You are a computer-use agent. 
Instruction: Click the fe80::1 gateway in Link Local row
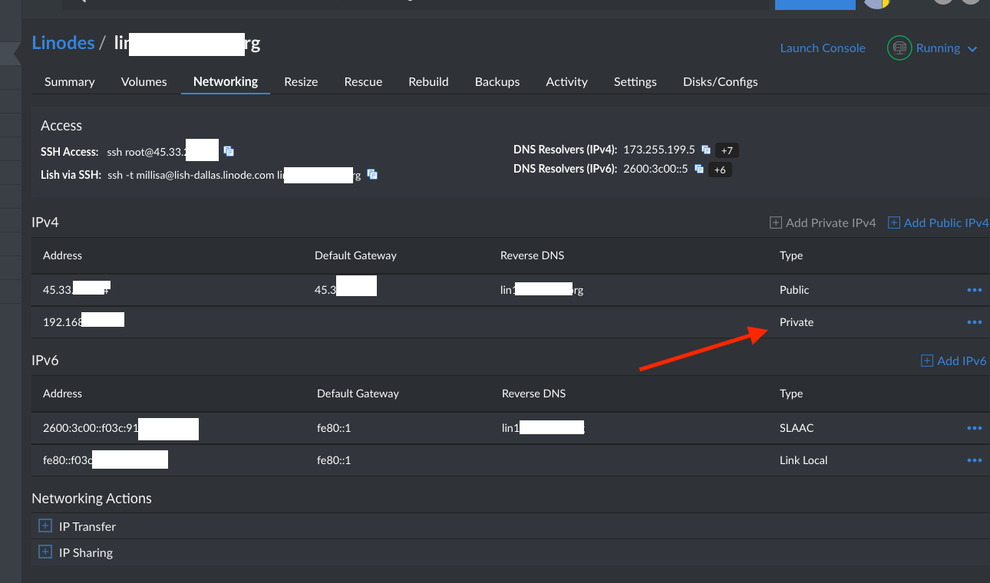(x=334, y=460)
